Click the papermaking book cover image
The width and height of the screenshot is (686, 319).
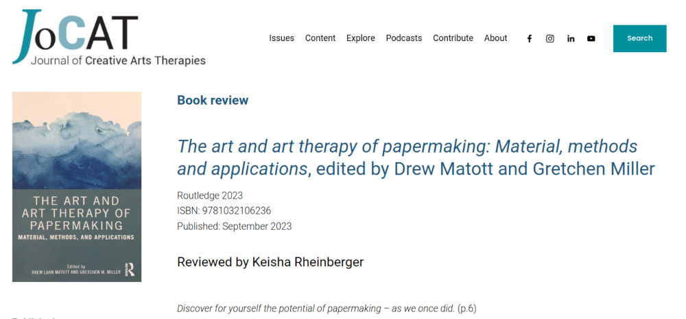(77, 186)
